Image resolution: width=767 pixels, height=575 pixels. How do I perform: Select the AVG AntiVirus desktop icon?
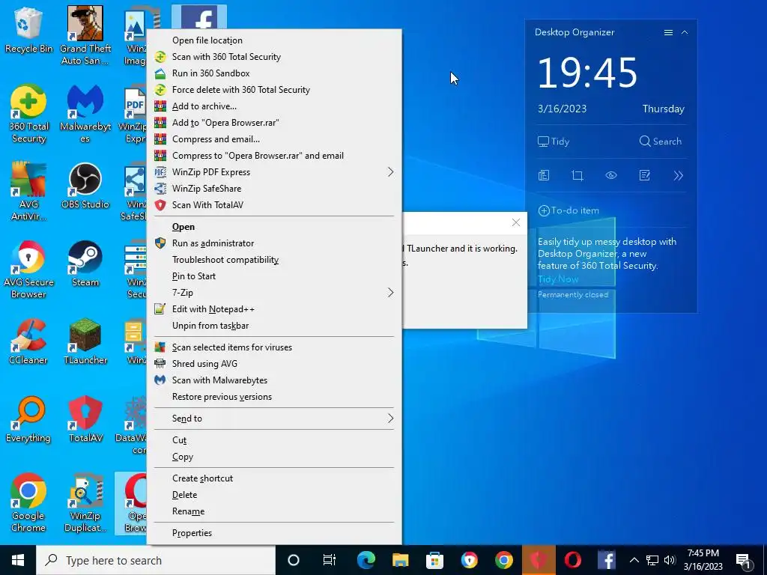(x=28, y=191)
